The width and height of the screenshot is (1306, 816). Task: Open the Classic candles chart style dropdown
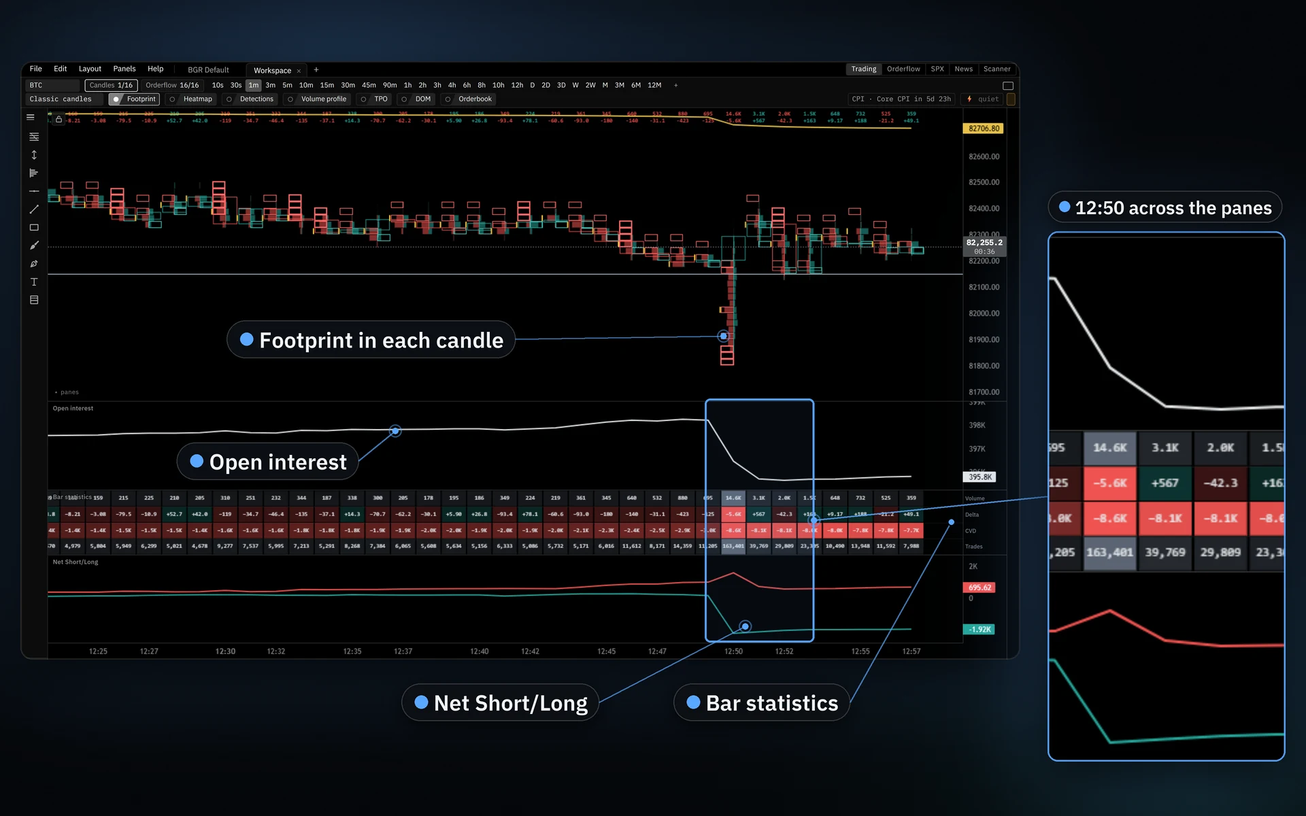pyautogui.click(x=65, y=99)
